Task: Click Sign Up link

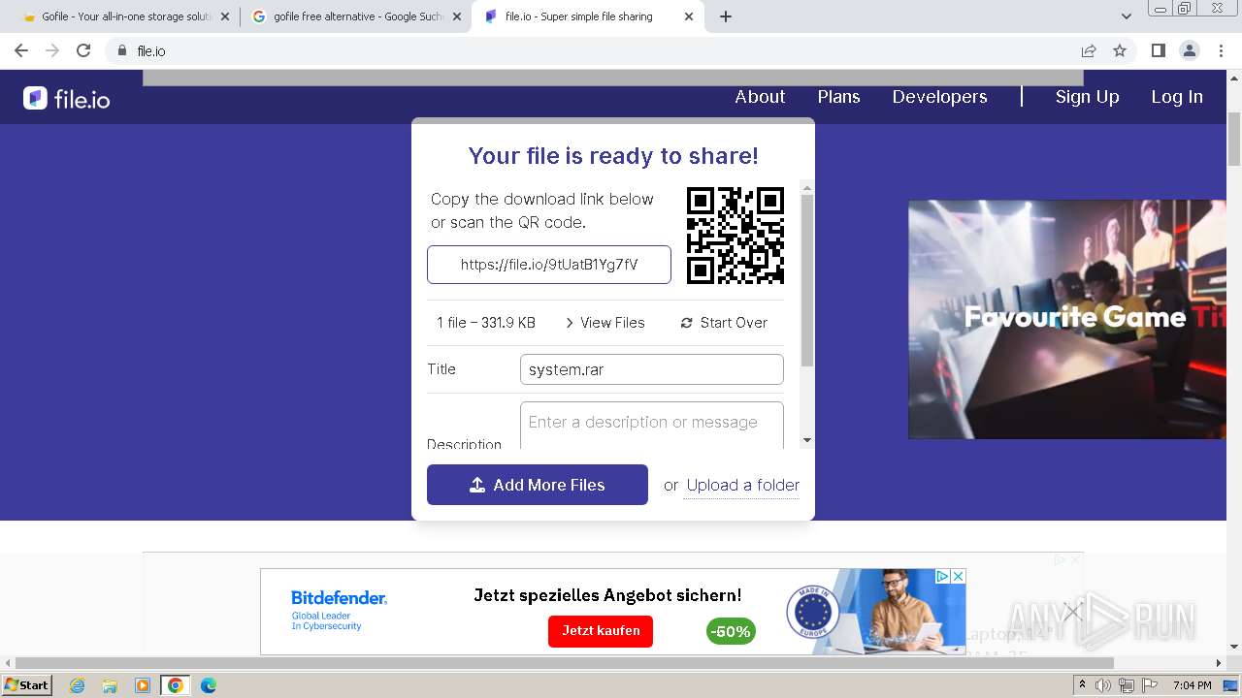Action: coord(1087,97)
